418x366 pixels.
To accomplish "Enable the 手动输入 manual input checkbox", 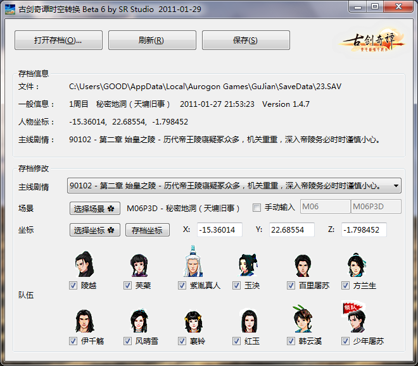I will point(256,208).
